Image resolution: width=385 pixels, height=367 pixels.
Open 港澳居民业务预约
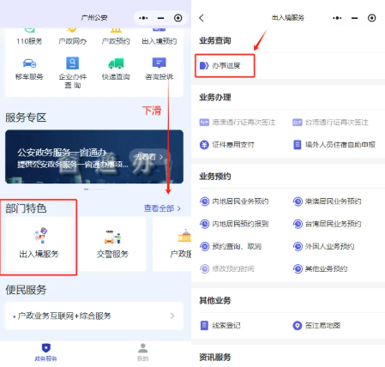point(327,202)
